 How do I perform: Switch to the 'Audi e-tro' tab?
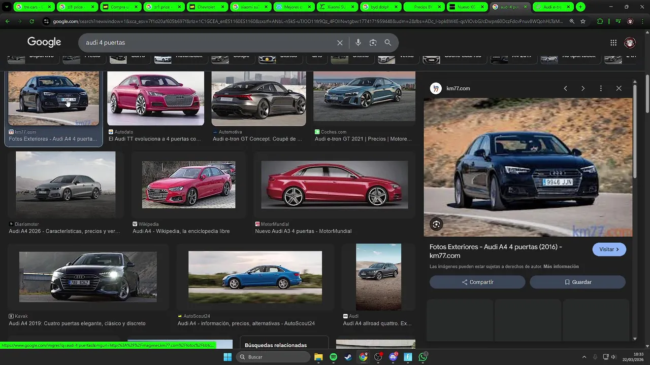[x=552, y=7]
